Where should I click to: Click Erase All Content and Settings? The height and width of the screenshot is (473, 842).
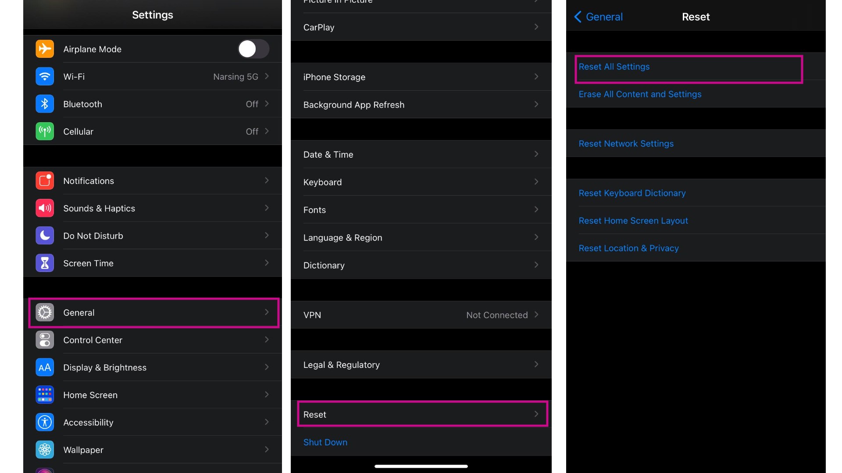pos(639,94)
